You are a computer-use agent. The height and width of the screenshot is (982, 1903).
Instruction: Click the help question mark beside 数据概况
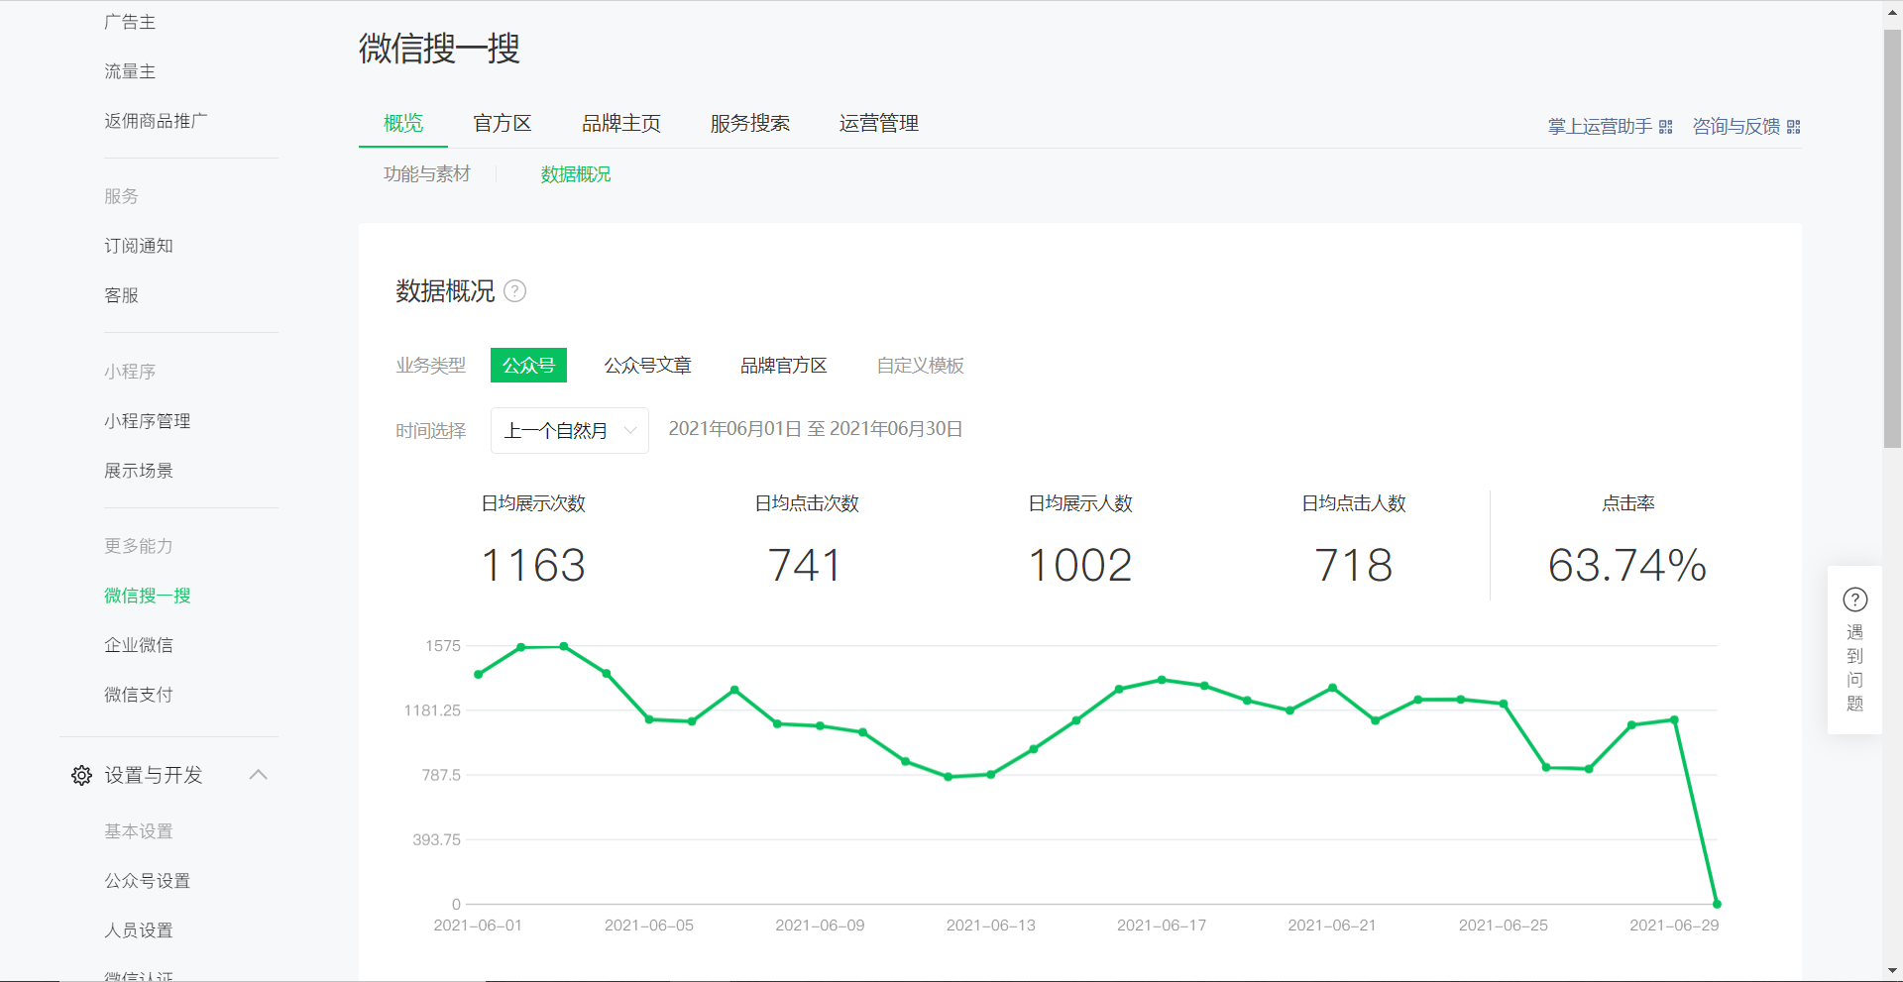click(x=514, y=291)
